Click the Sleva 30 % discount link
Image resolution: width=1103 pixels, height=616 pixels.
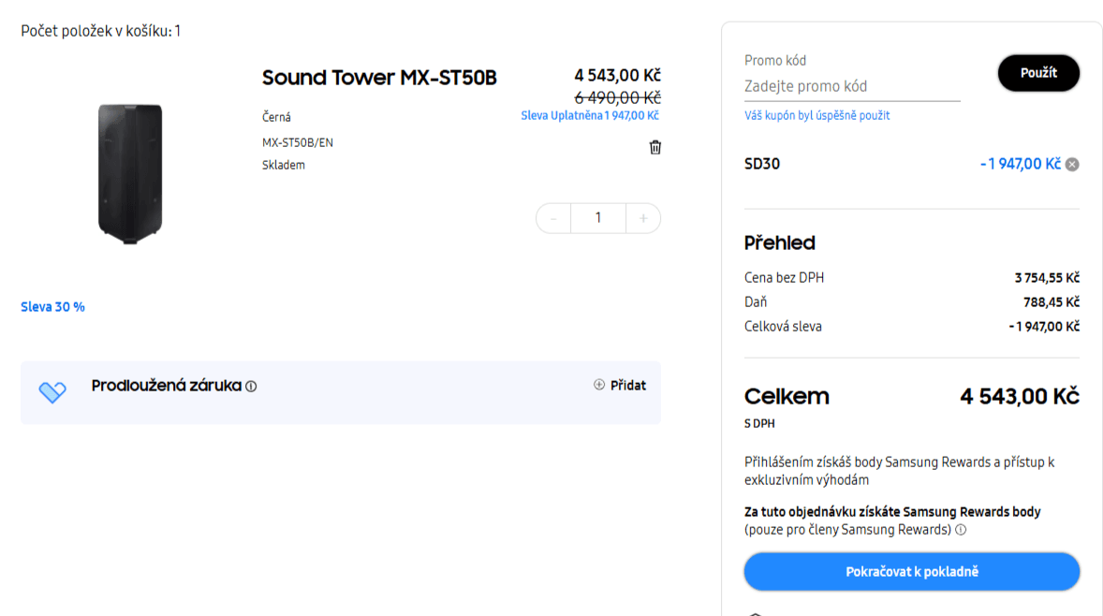click(52, 306)
